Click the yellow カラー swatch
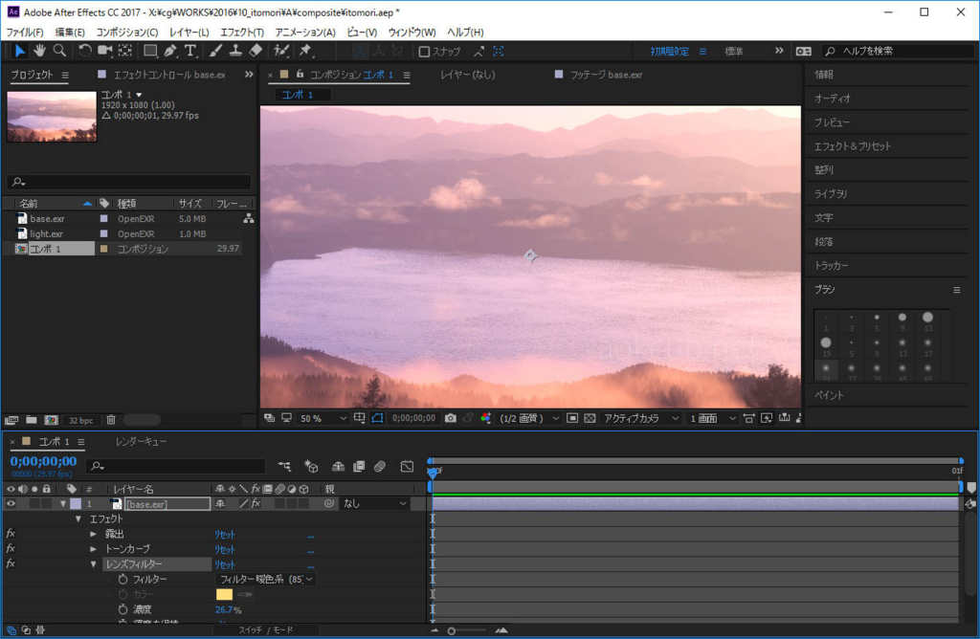Screen dimensions: 980x639 point(224,594)
